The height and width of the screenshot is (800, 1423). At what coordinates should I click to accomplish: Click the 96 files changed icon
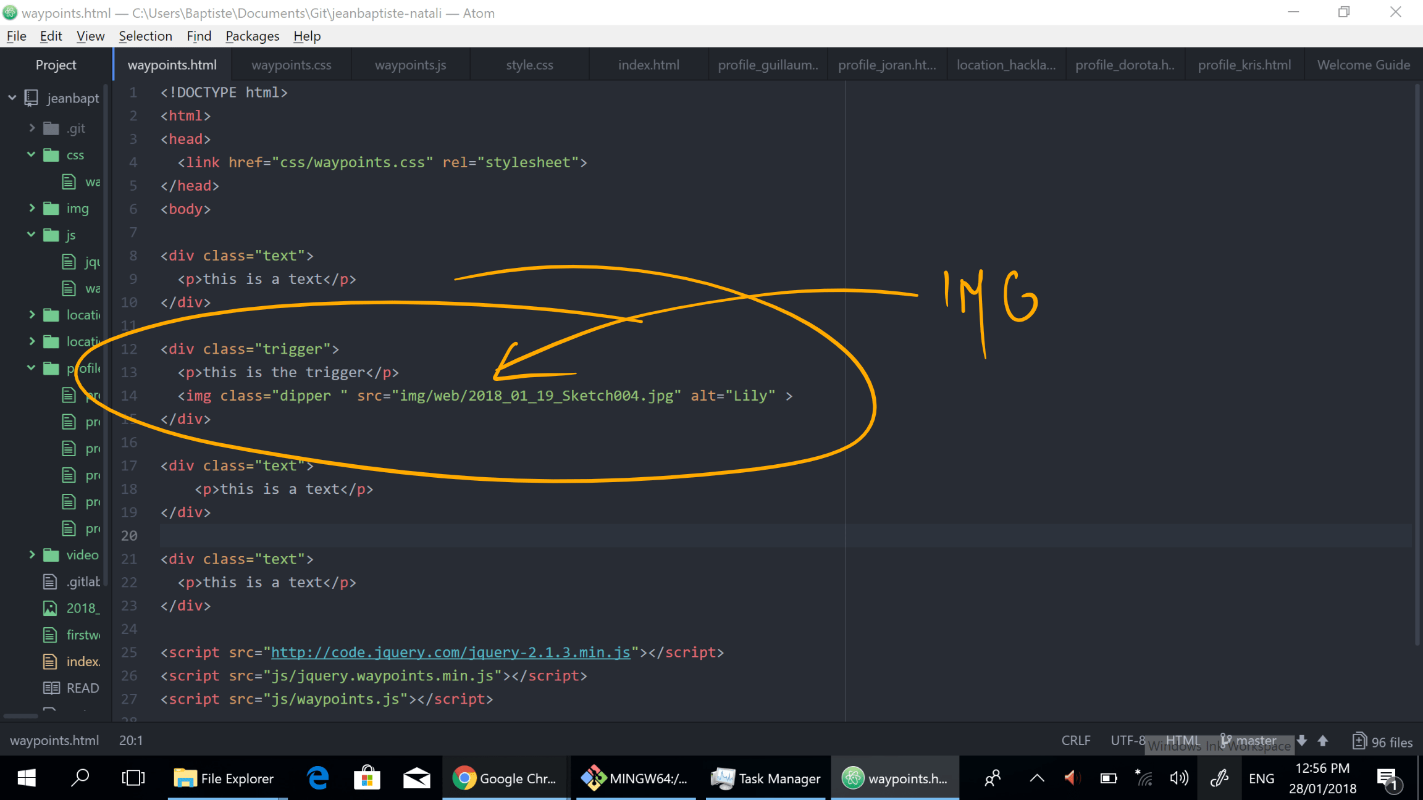1359,741
